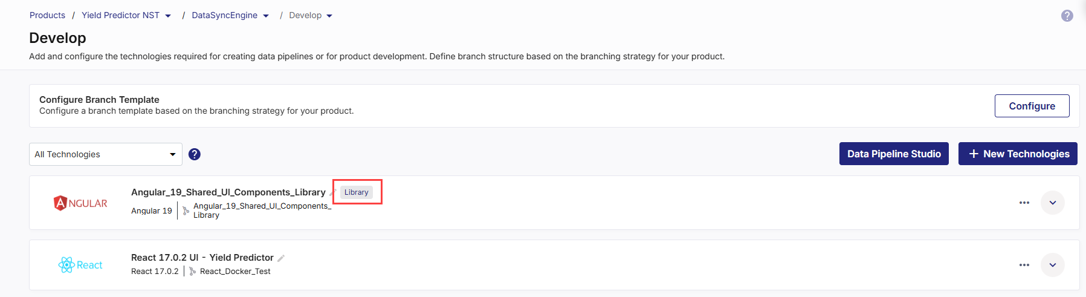Open the Develop breadcrumb dropdown
The width and height of the screenshot is (1086, 297).
pos(329,16)
